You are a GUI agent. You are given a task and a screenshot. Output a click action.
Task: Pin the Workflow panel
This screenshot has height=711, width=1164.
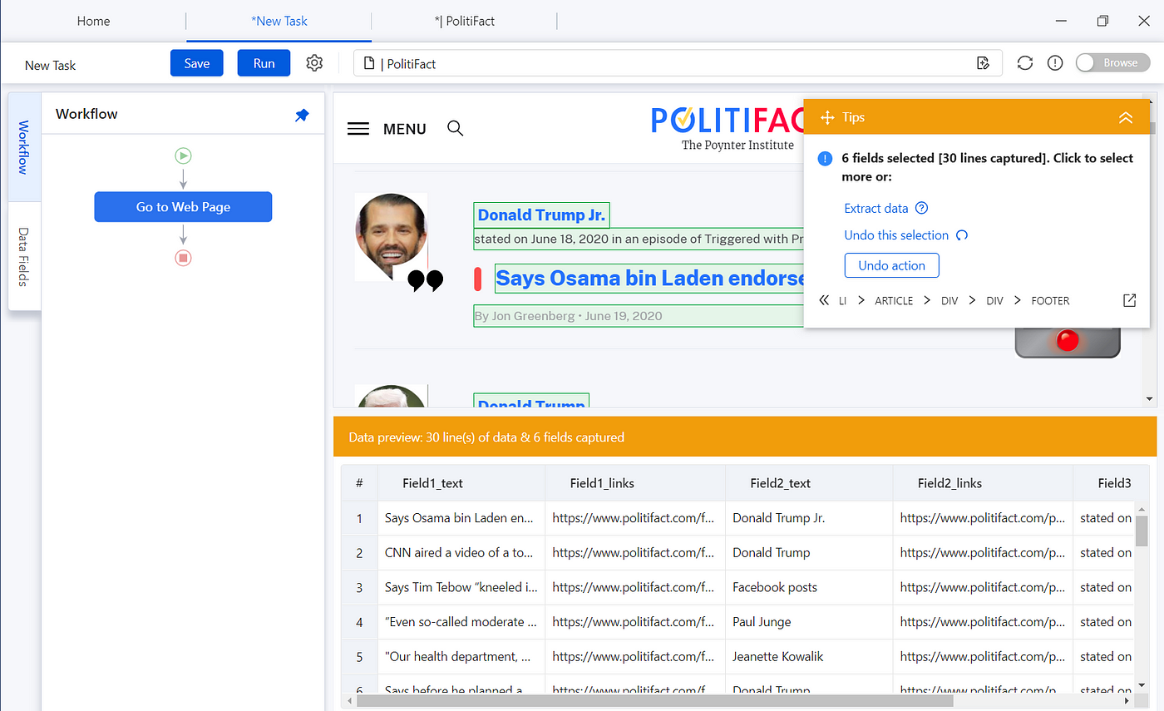[302, 116]
